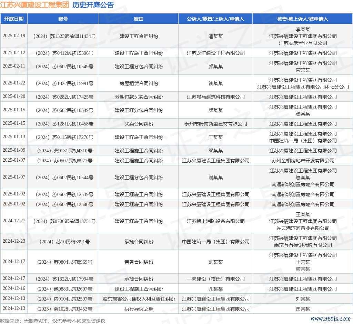Click case reason 劳务合同纠纷
Viewport: 353px width, 324px height.
pos(139,262)
